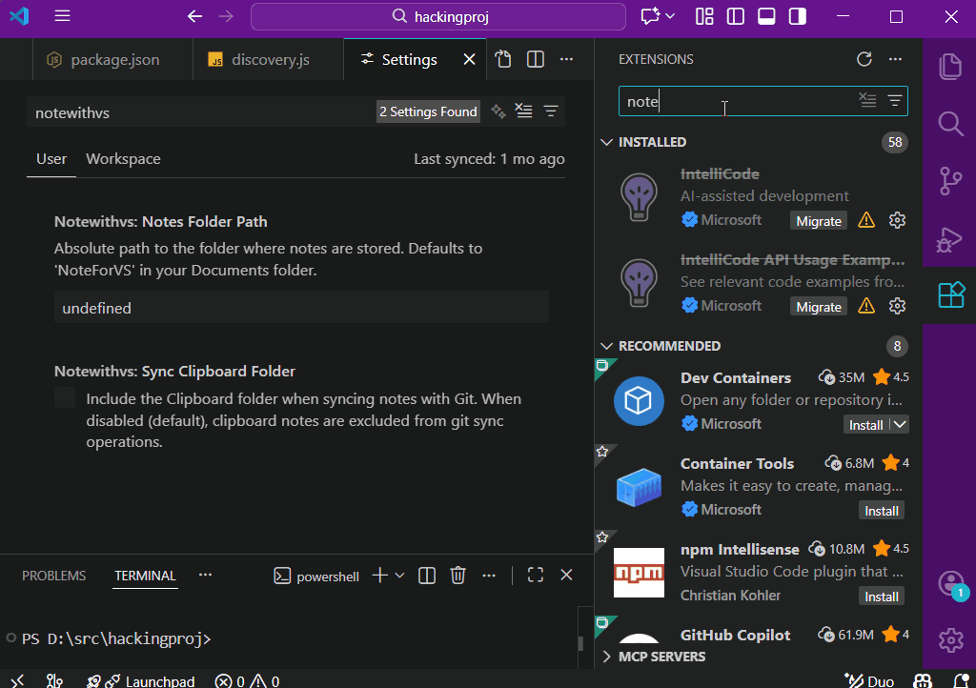Expand the MCP SERVERS section
This screenshot has width=976, height=688.
(x=606, y=657)
